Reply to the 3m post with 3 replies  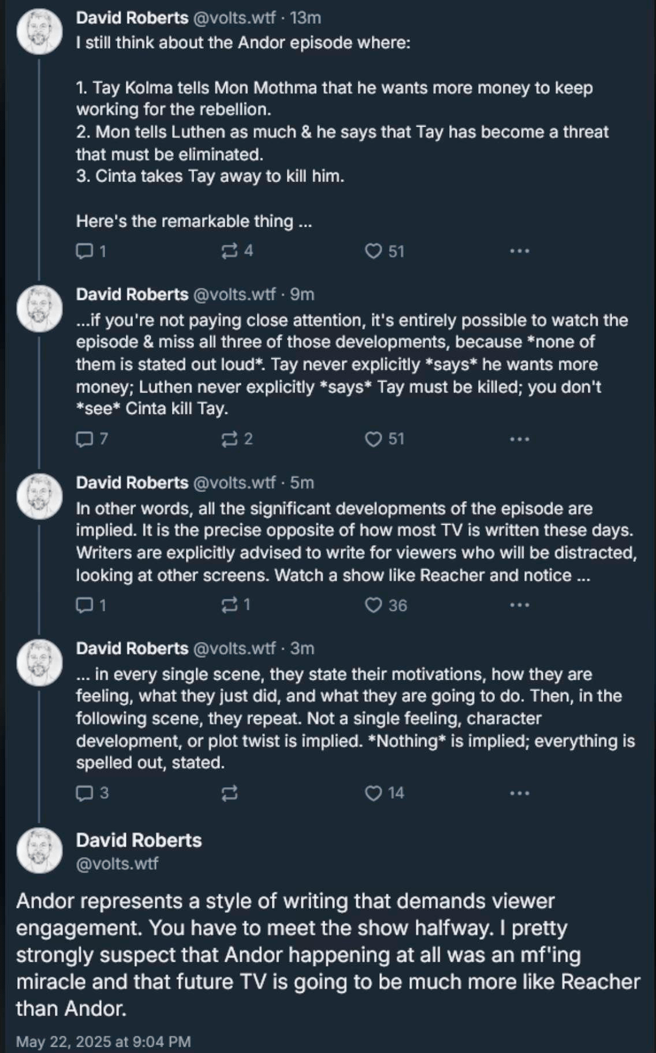84,793
